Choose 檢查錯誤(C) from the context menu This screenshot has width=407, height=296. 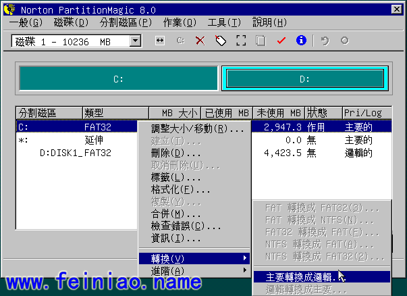pos(186,226)
